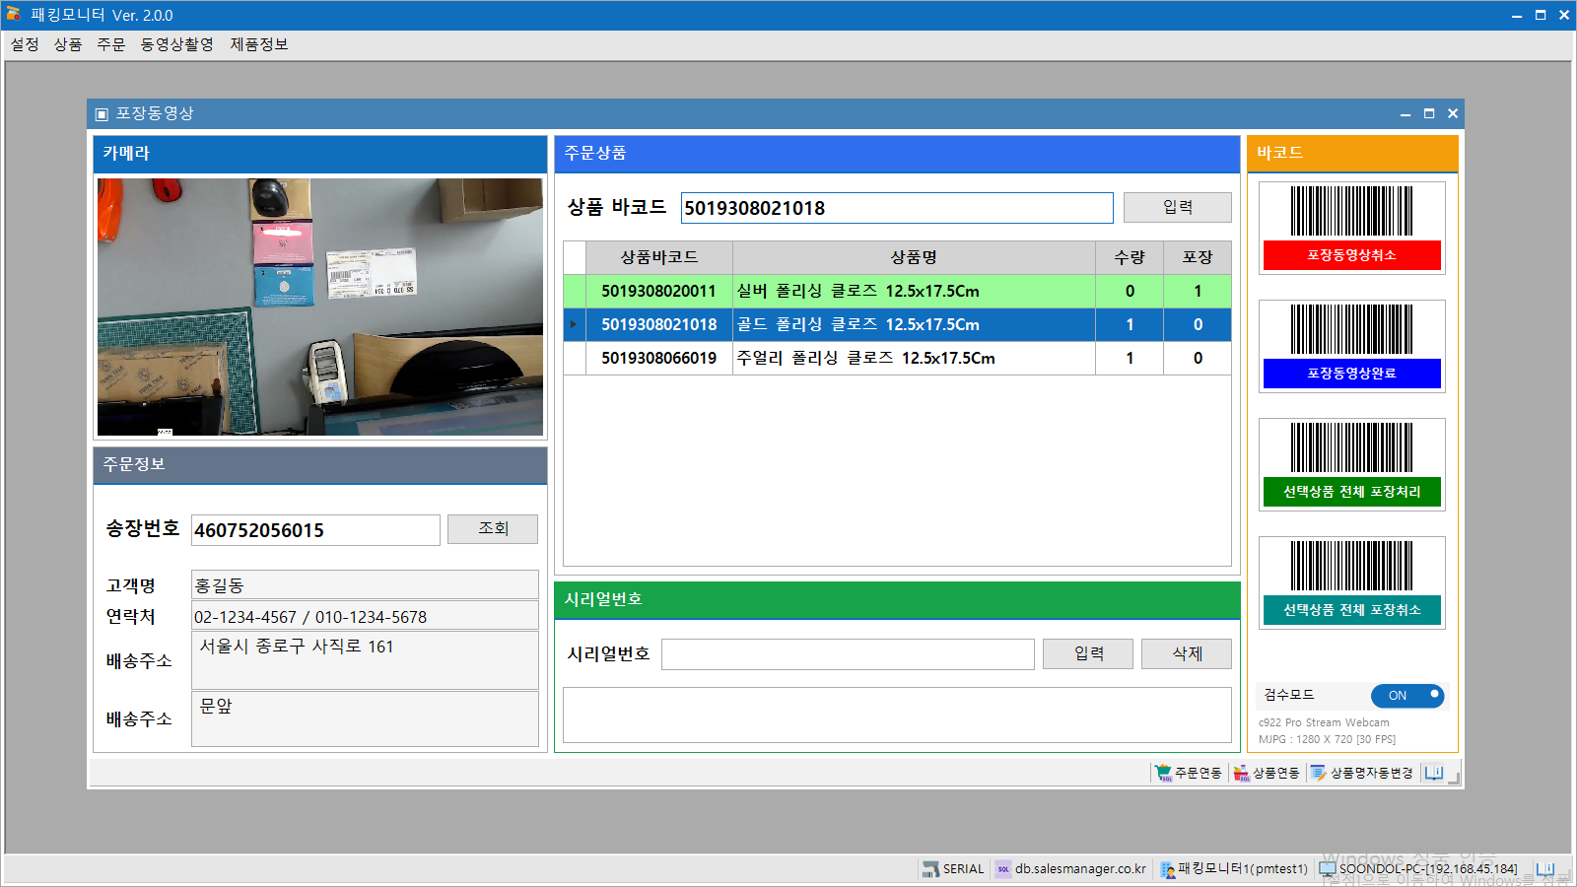Click the 시리얼번호 input field
Image resolution: width=1577 pixels, height=887 pixels.
[x=848, y=654]
